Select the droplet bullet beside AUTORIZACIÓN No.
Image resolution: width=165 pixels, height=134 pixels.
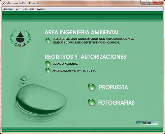48,71
